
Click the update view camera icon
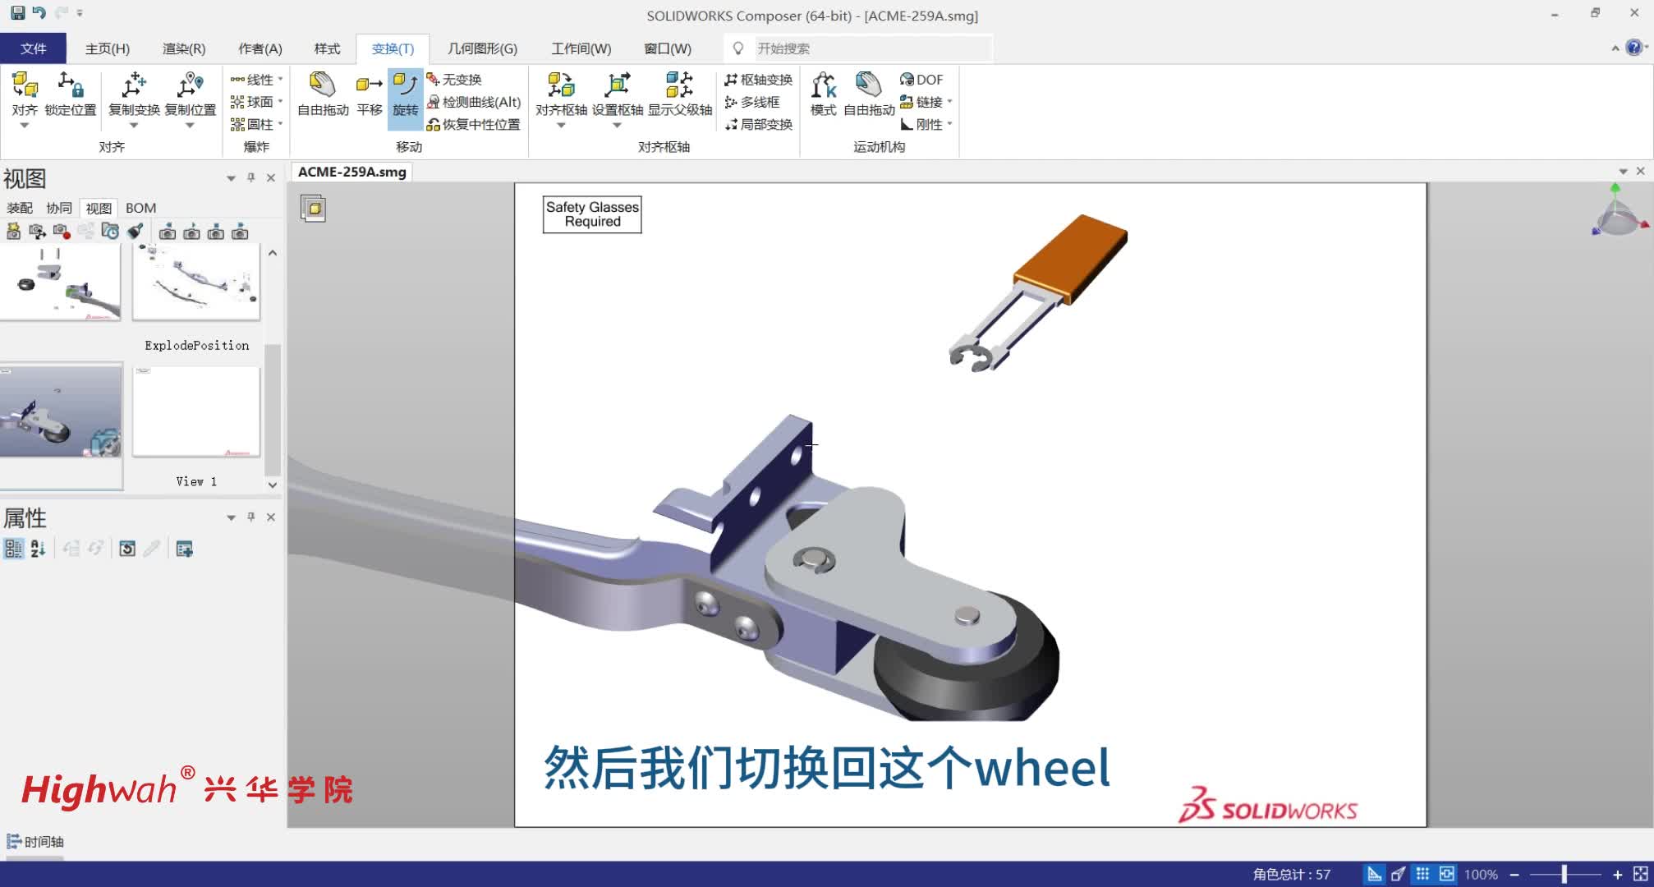pyautogui.click(x=37, y=232)
